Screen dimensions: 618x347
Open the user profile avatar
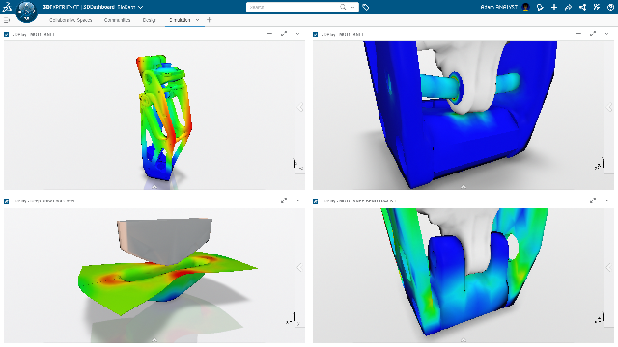tap(525, 7)
